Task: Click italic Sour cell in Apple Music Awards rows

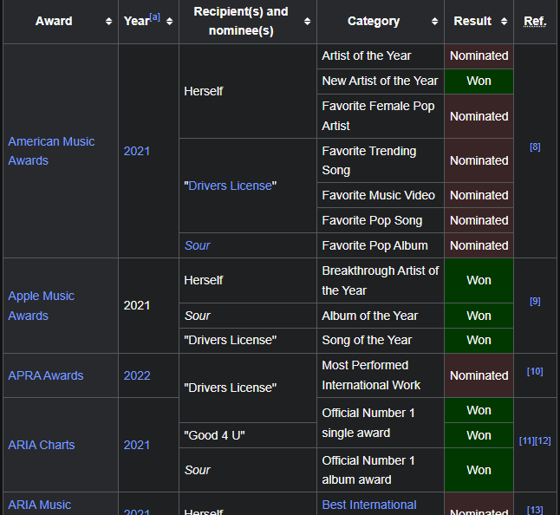Action: click(x=248, y=316)
